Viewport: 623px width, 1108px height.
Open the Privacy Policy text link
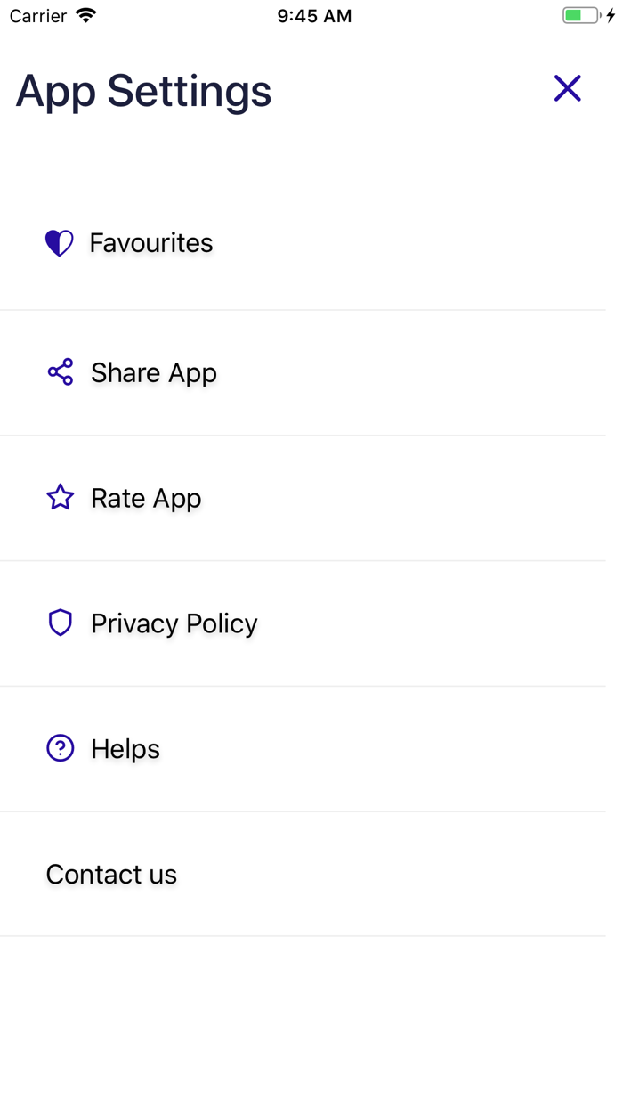pyautogui.click(x=174, y=623)
